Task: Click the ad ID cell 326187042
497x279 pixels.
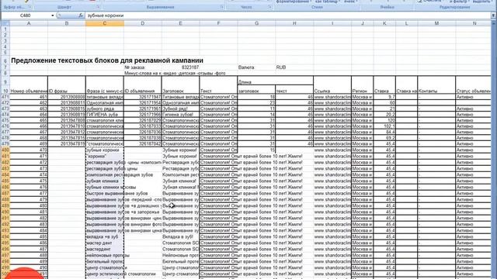Action: click(143, 143)
